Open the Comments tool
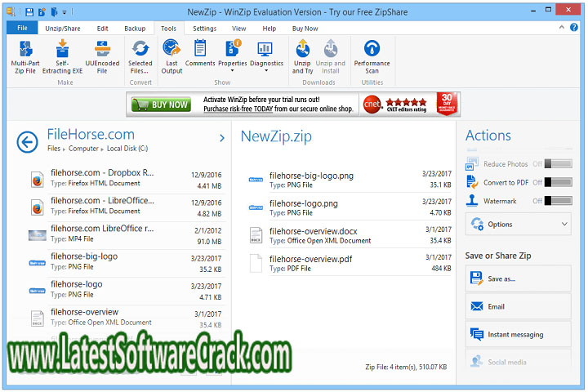Viewport: 588px width, 392px height. (200, 51)
